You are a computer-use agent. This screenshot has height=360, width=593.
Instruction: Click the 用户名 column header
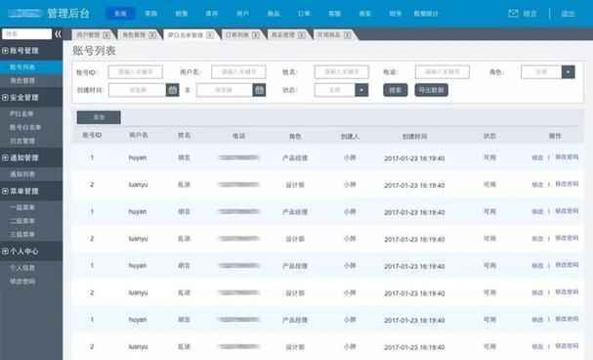(x=139, y=135)
